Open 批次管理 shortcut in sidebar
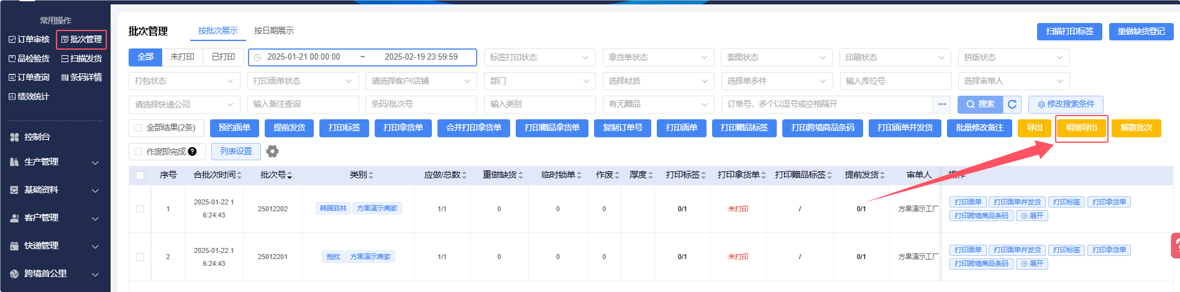The image size is (1180, 292). point(81,39)
